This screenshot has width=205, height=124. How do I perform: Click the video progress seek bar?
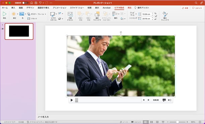pos(108,100)
